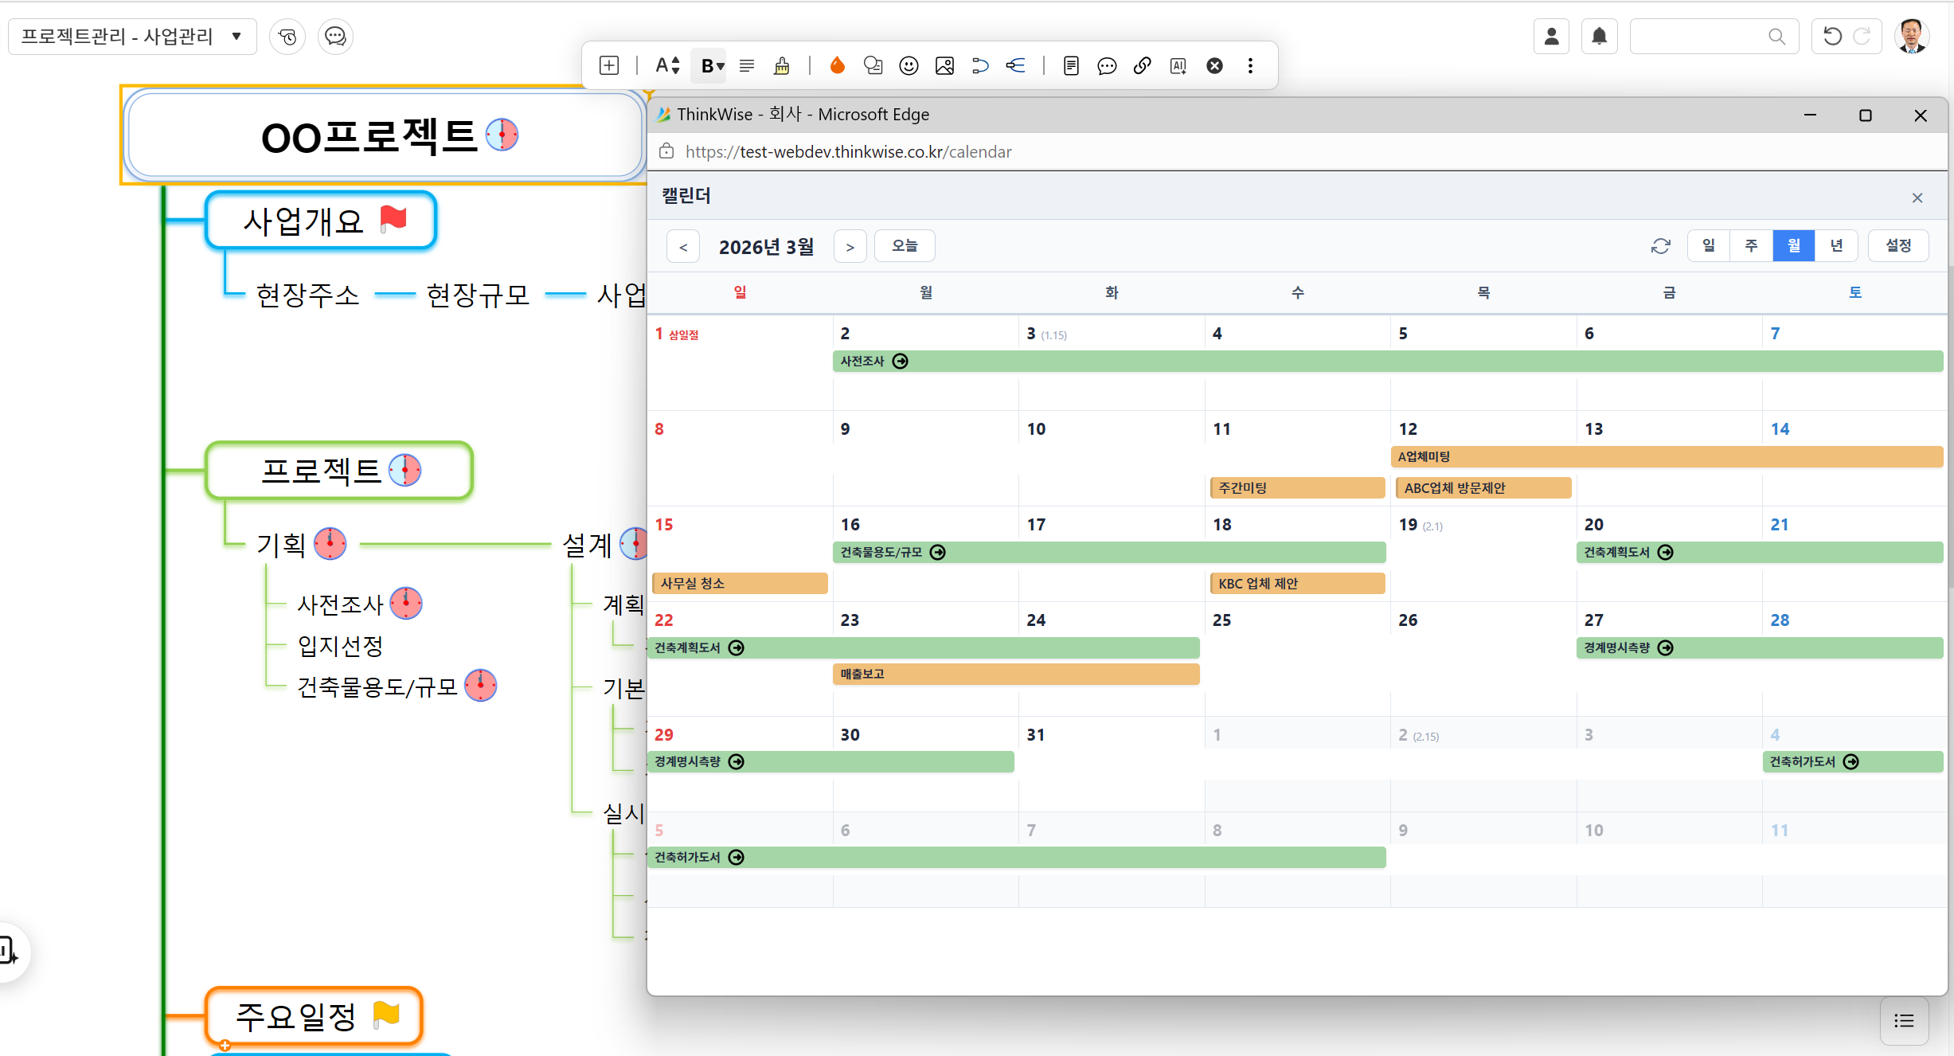Click the note document icon
This screenshot has width=1954, height=1056.
click(1071, 66)
